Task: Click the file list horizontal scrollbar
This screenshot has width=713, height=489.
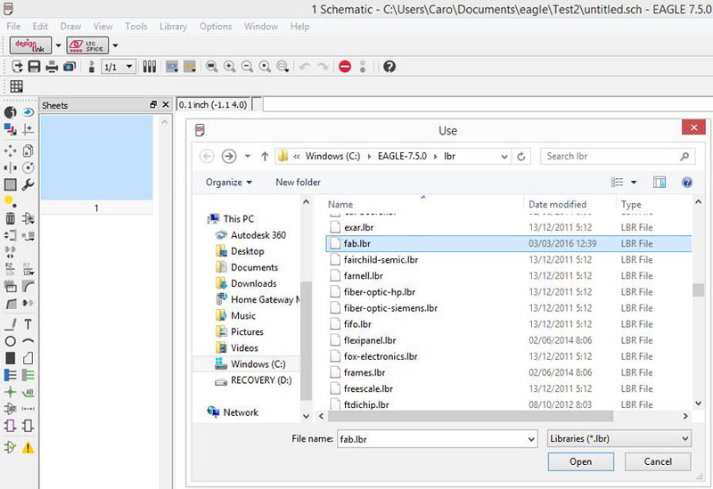Action: pos(471,416)
